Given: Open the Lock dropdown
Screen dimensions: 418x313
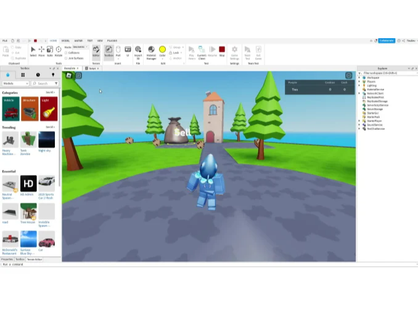Looking at the screenshot, I should click(x=181, y=53).
